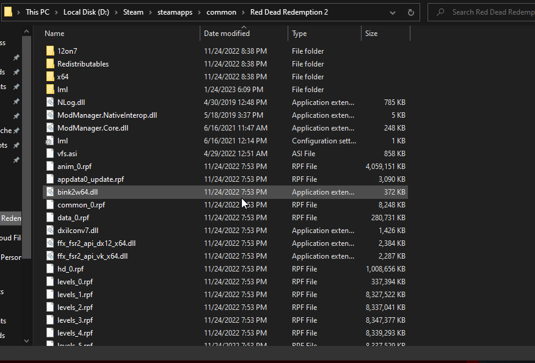Select the vfs.asi file icon
The width and height of the screenshot is (535, 363).
coord(51,154)
